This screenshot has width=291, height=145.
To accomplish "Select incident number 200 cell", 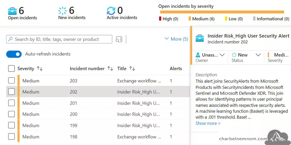I will pyautogui.click(x=73, y=114).
